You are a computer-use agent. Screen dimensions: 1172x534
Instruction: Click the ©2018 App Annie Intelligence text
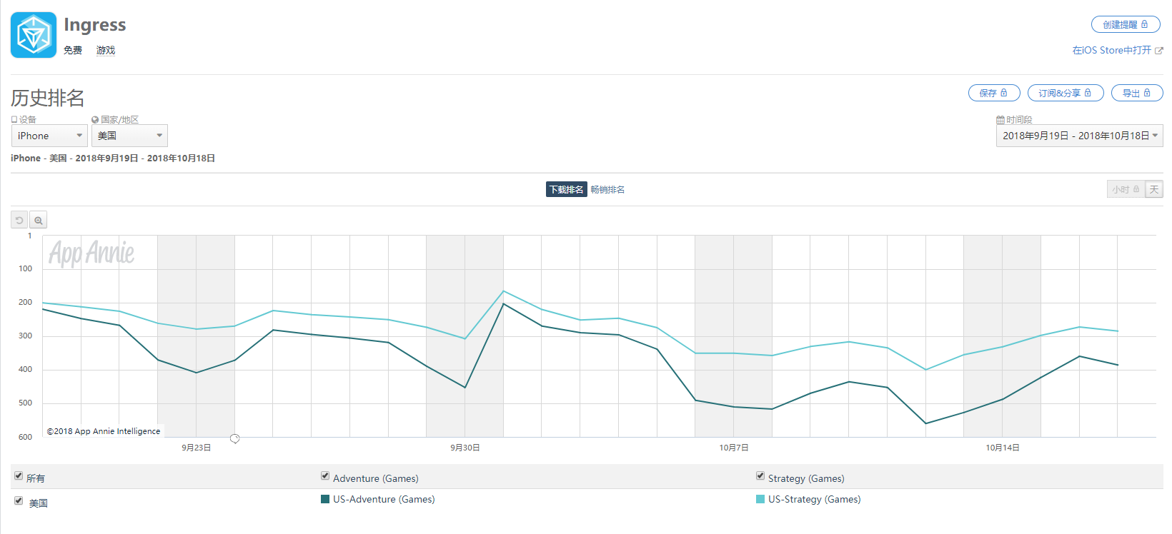click(x=104, y=431)
